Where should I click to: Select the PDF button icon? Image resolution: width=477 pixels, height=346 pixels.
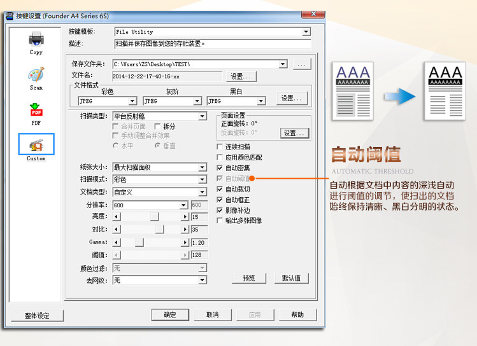(36, 109)
